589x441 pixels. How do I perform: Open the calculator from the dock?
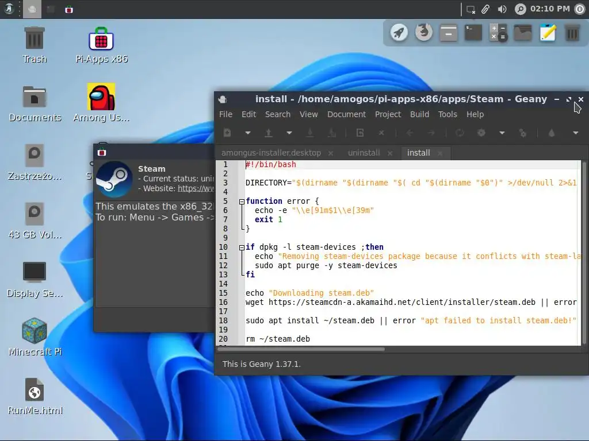(498, 33)
